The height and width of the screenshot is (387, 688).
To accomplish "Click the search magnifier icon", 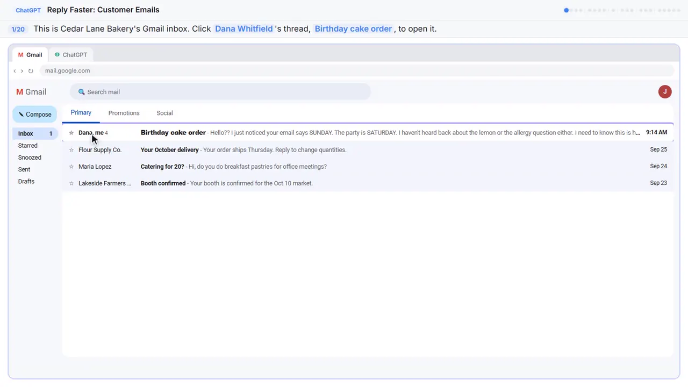I will pos(82,92).
